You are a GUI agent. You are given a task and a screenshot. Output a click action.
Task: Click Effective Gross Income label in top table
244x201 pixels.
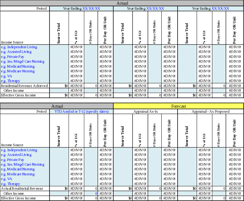[18, 95]
